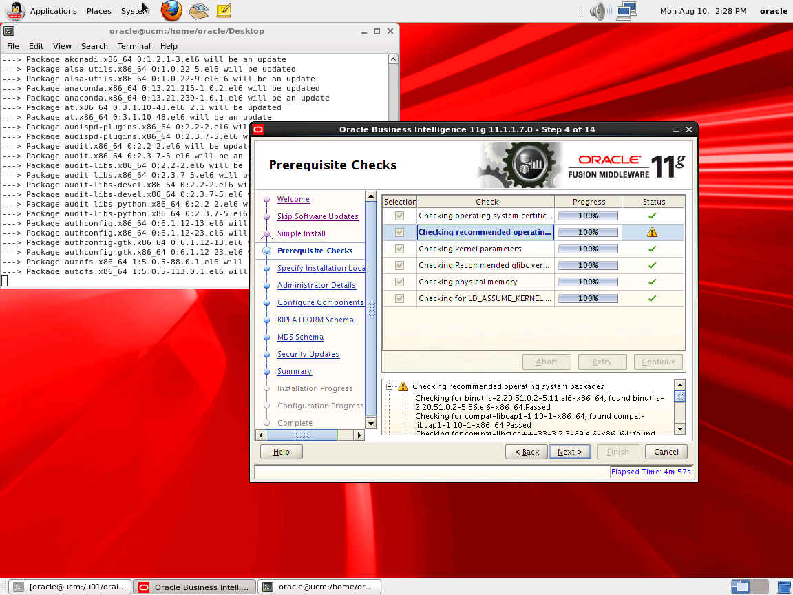This screenshot has width=793, height=595.
Task: Launch Firefox from the top panel
Action: click(171, 10)
